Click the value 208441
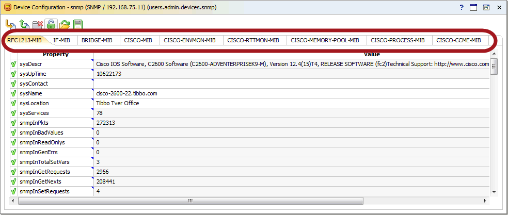Viewport: 508px width, 215px height. click(106, 181)
